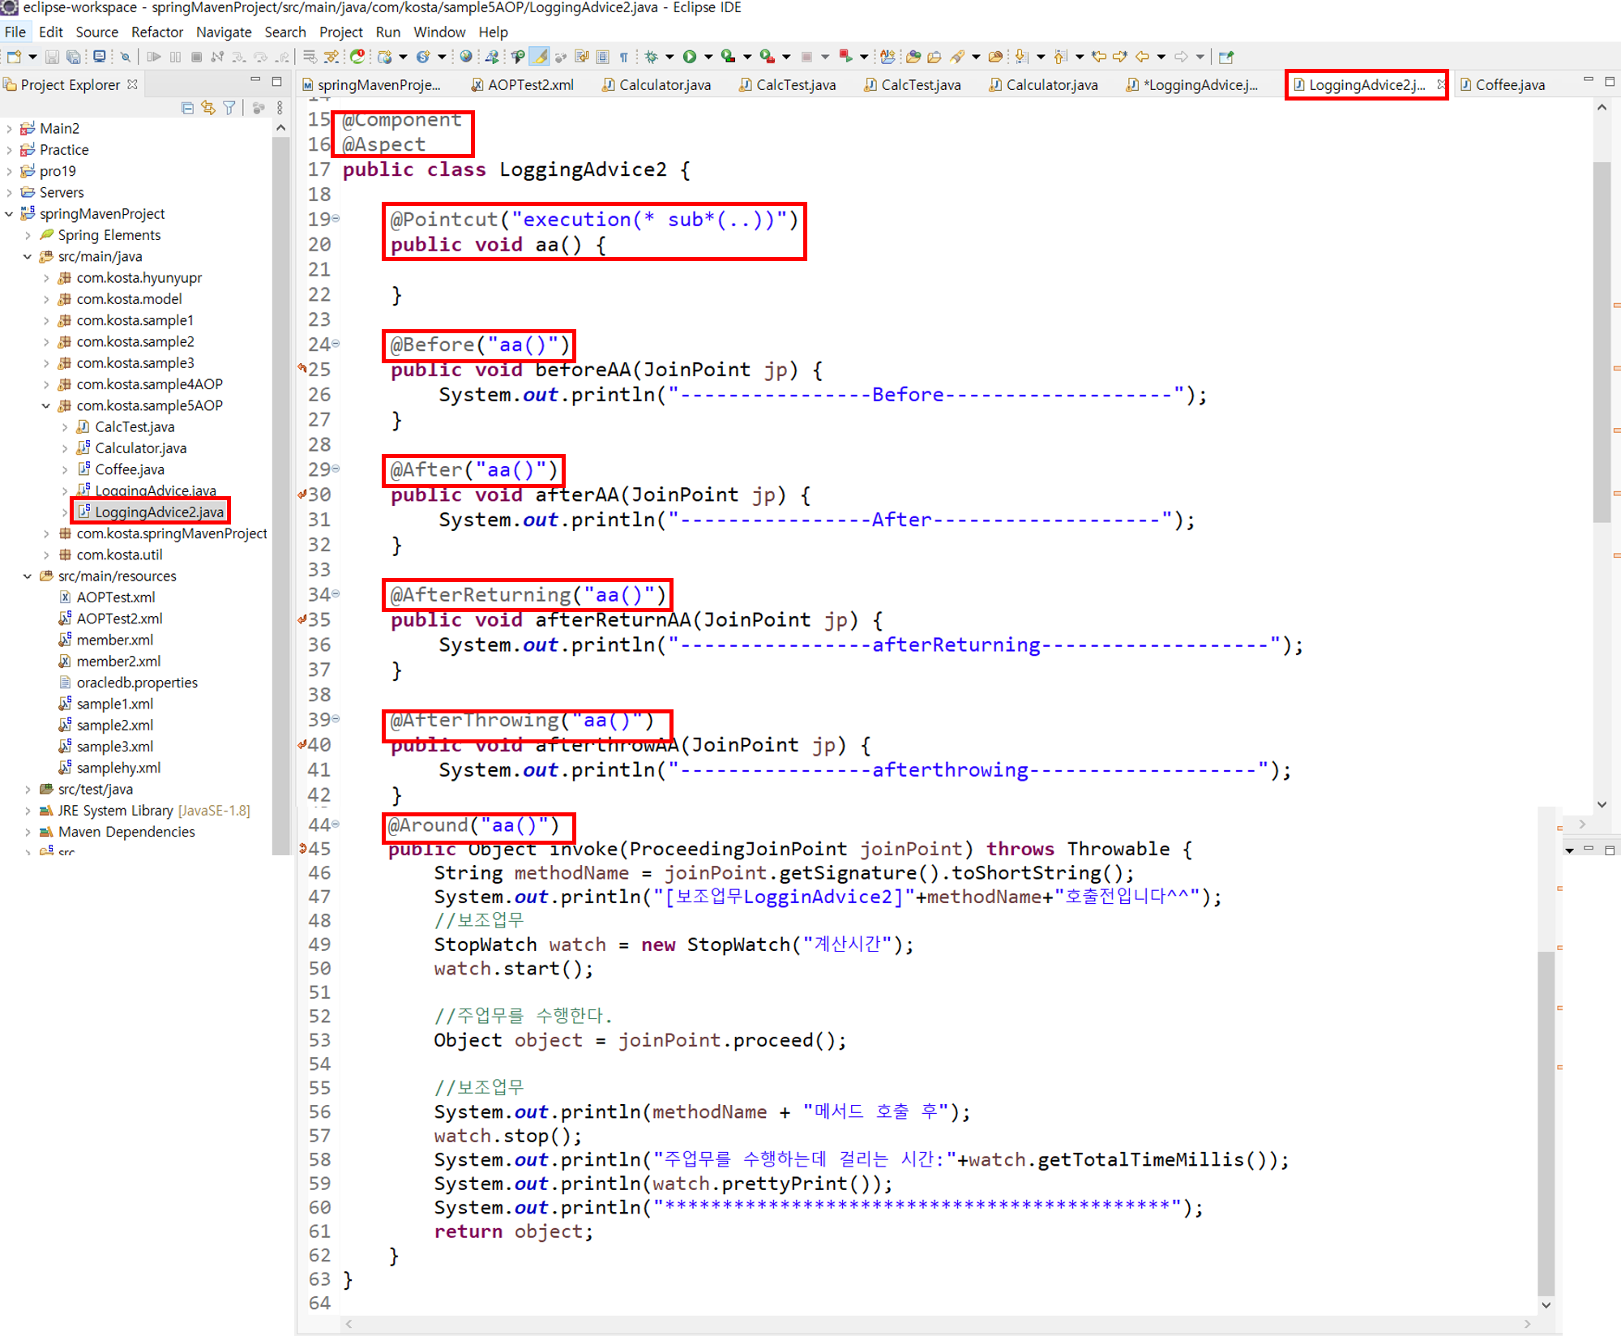Fold the @Pointcut method at line 19
Screen dimensions: 1621x1336
point(336,219)
